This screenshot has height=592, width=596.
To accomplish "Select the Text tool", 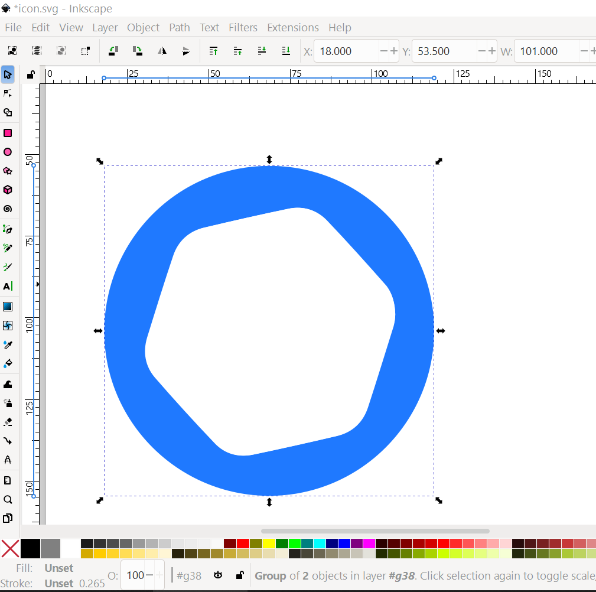I will click(8, 286).
